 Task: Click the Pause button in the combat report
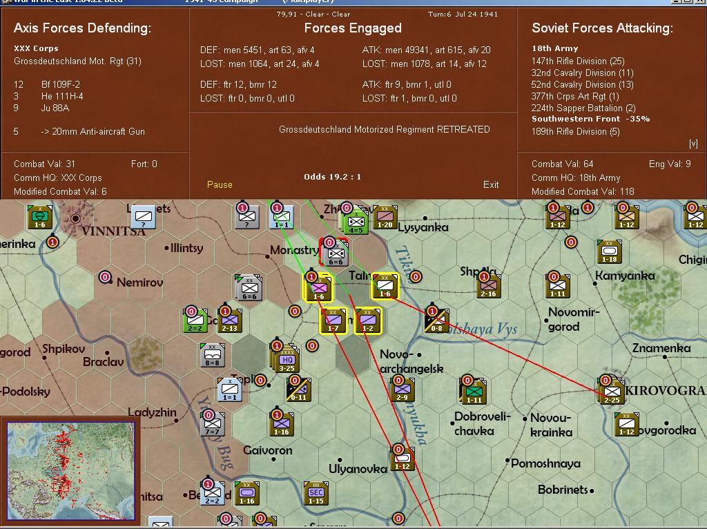tap(220, 184)
